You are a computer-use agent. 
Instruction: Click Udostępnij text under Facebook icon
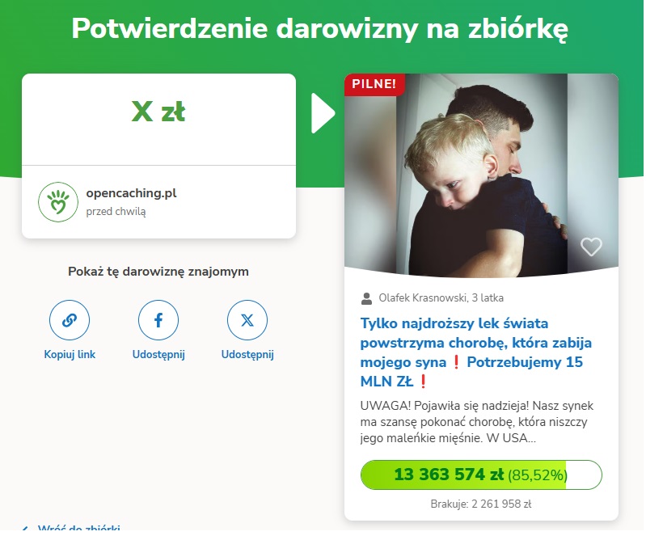tap(158, 355)
